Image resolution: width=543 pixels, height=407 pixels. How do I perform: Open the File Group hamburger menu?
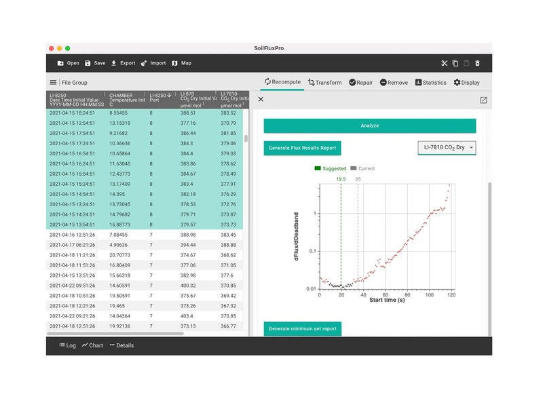point(53,83)
